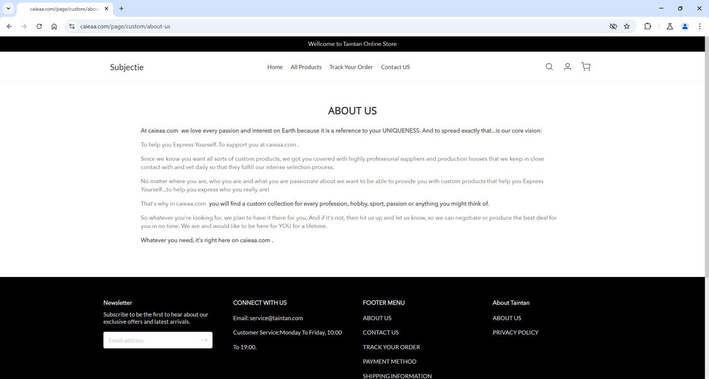Open TRACK YOUR ORDER footer link
709x379 pixels.
pyautogui.click(x=391, y=347)
